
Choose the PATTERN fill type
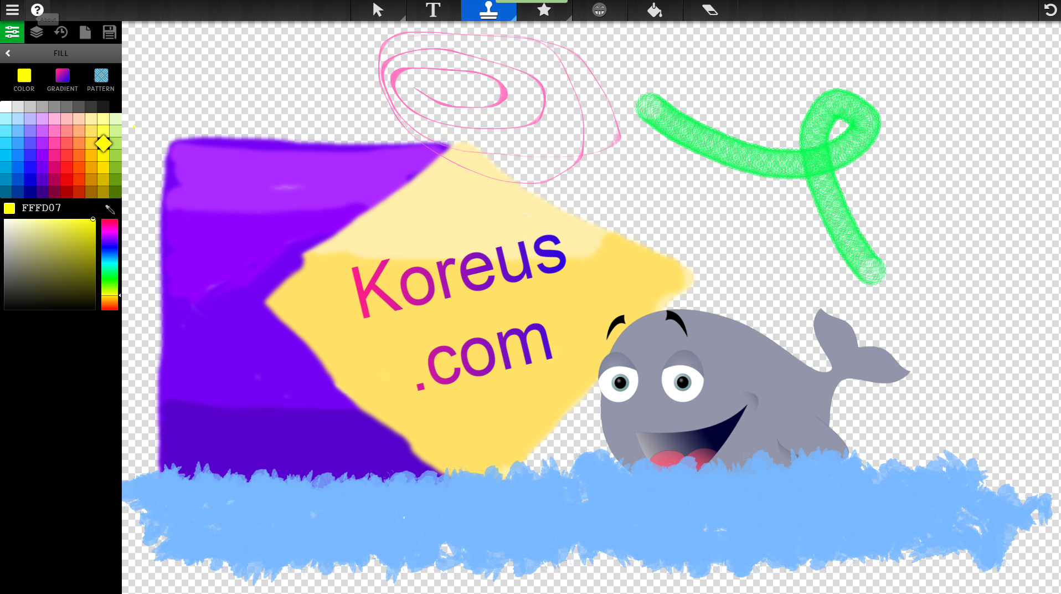101,80
